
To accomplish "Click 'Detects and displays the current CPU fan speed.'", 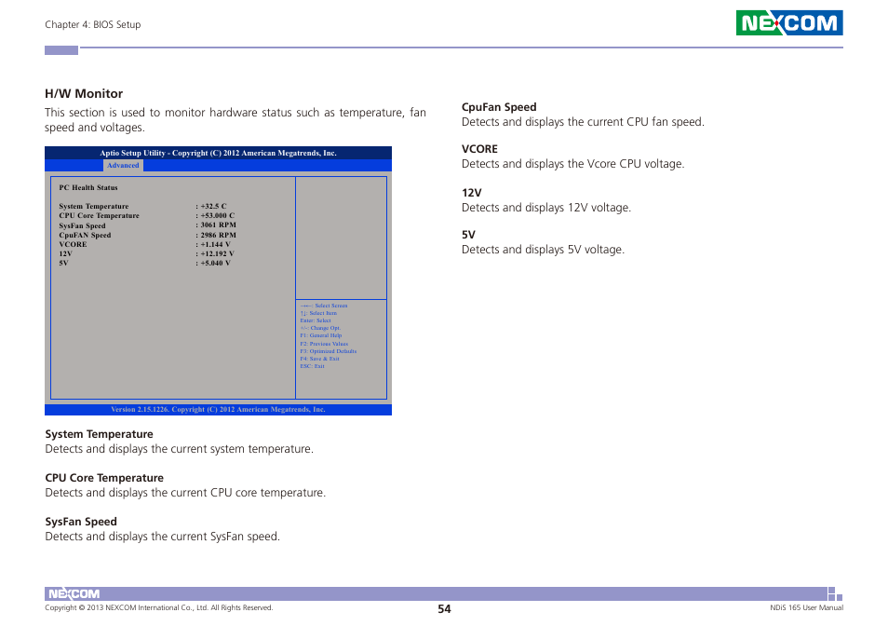I will 583,122.
